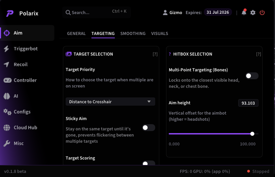Open the Distance to Crosshair dropdown
The image size is (275, 177).
pyautogui.click(x=110, y=102)
